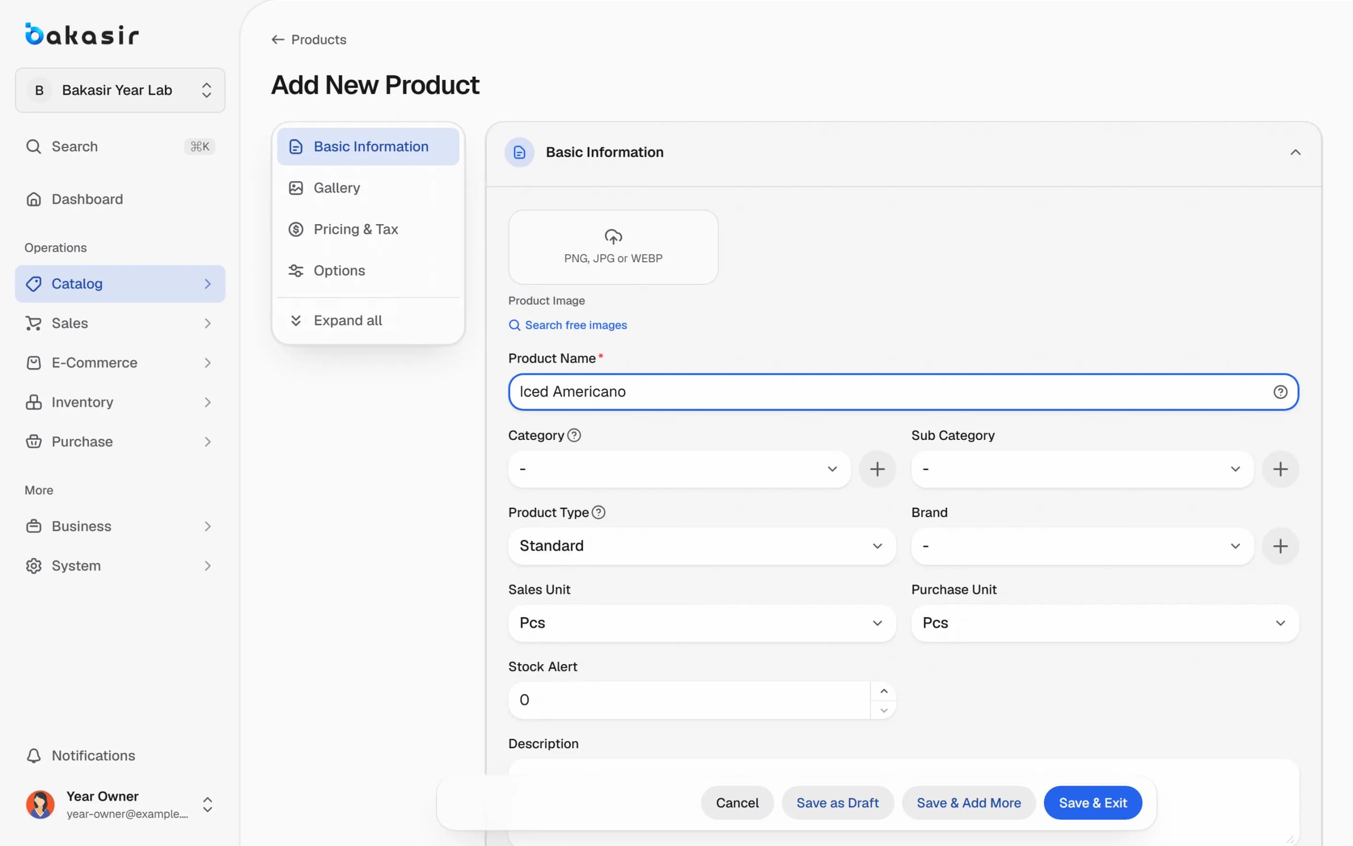Open the Purchase Unit dropdown
Viewport: 1353px width, 846px height.
click(x=1105, y=623)
